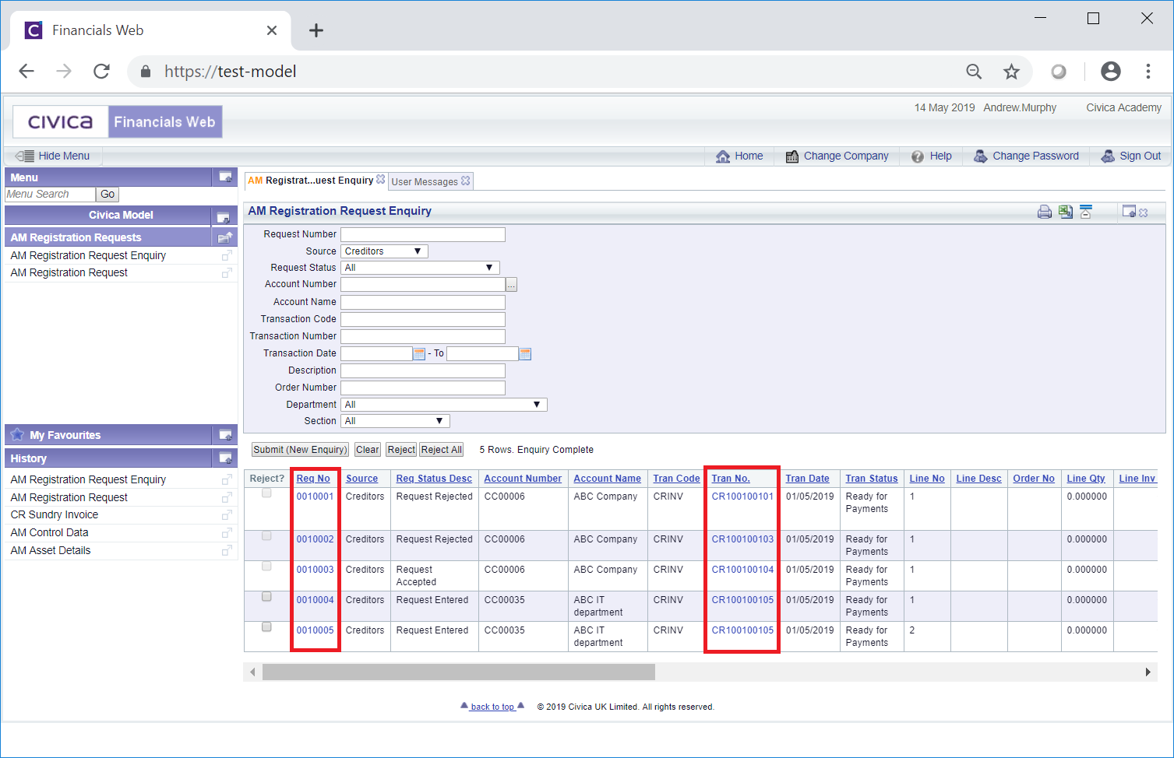Image resolution: width=1174 pixels, height=758 pixels.
Task: Click Go next to Menu Search
Action: click(x=108, y=195)
